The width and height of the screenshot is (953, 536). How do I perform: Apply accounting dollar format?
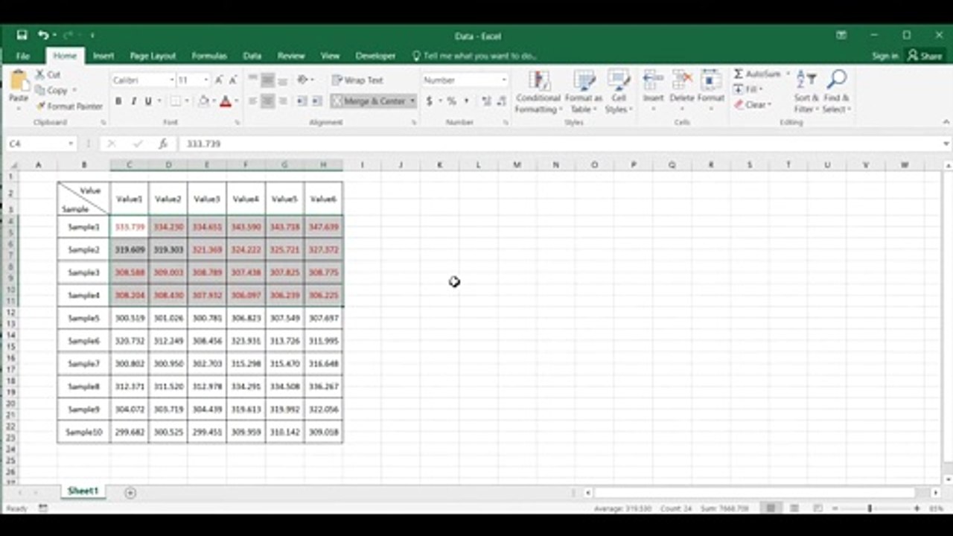(430, 100)
